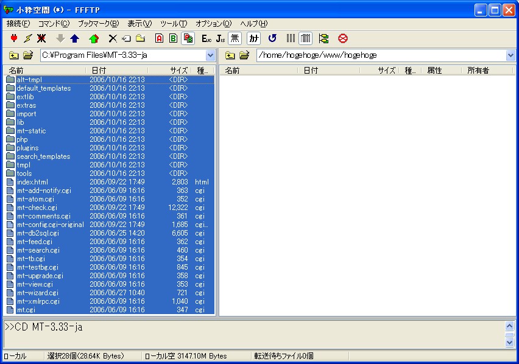Select the extlib folder row
The height and width of the screenshot is (364, 519).
pyautogui.click(x=110, y=97)
